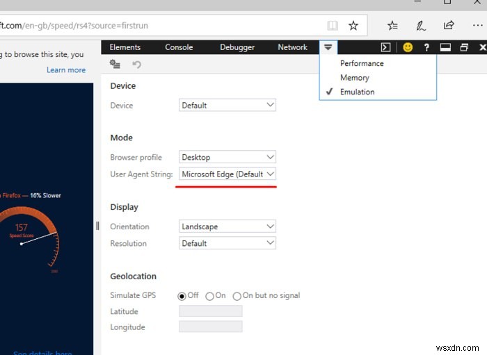Viewport: 487px width, 355px height.
Task: Open DevTools help question mark
Action: 426,47
